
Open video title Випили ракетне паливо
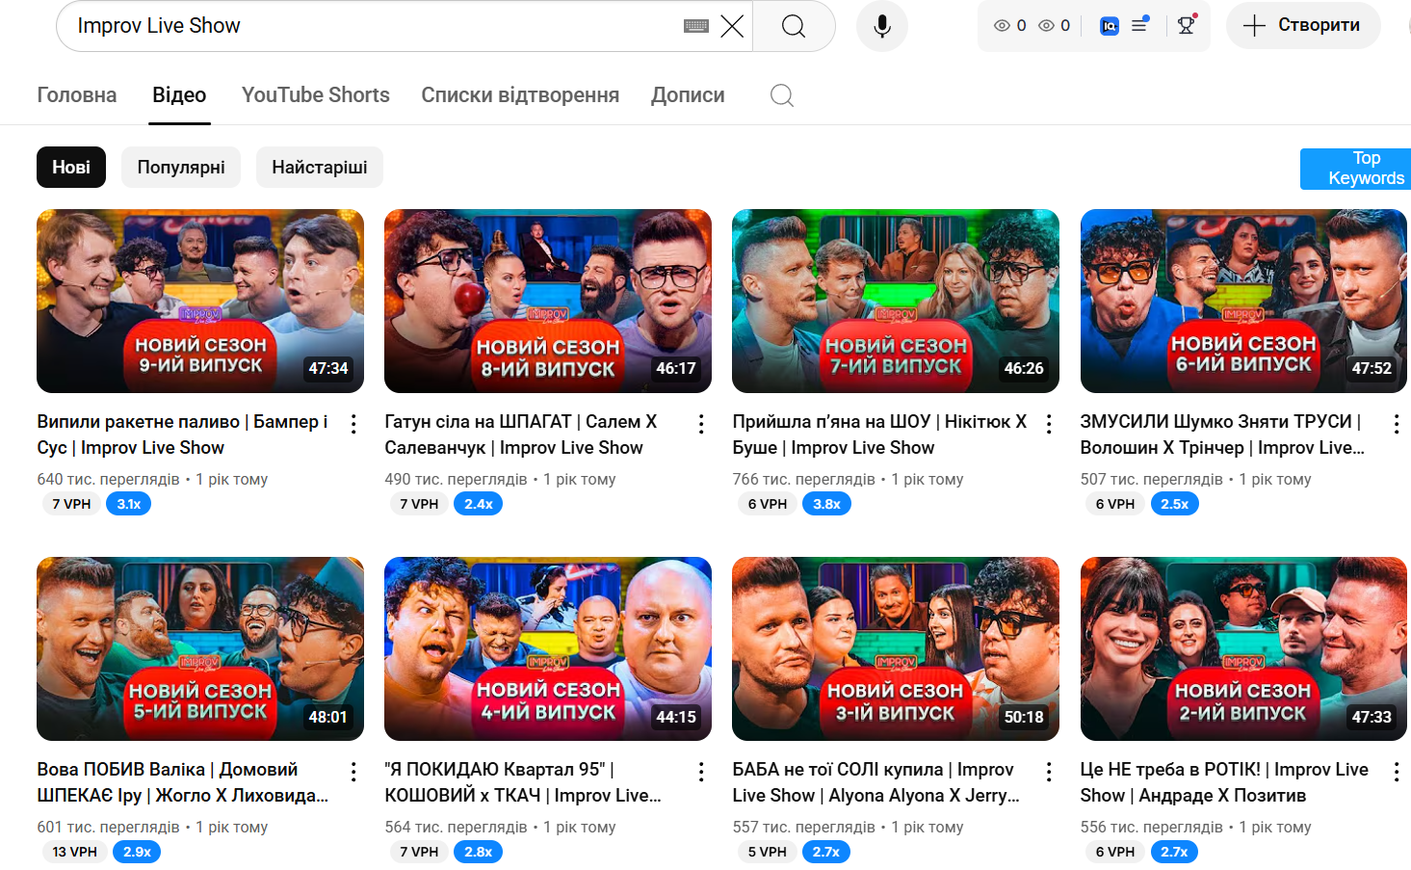click(183, 435)
